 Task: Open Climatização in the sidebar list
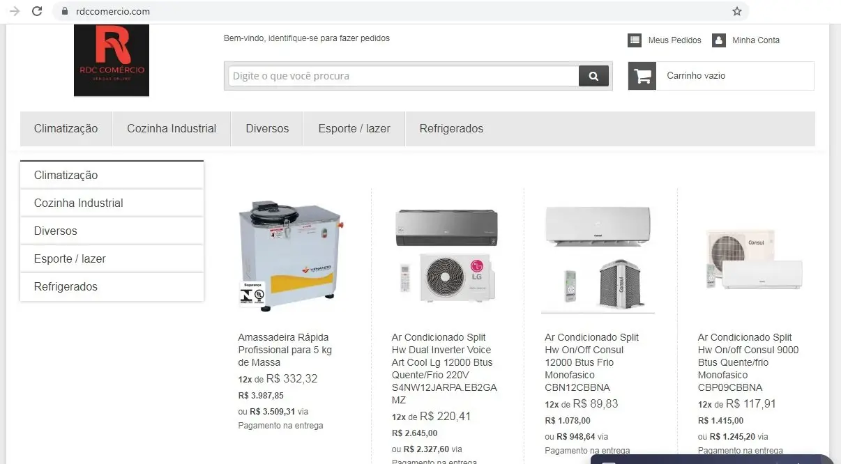click(x=112, y=175)
